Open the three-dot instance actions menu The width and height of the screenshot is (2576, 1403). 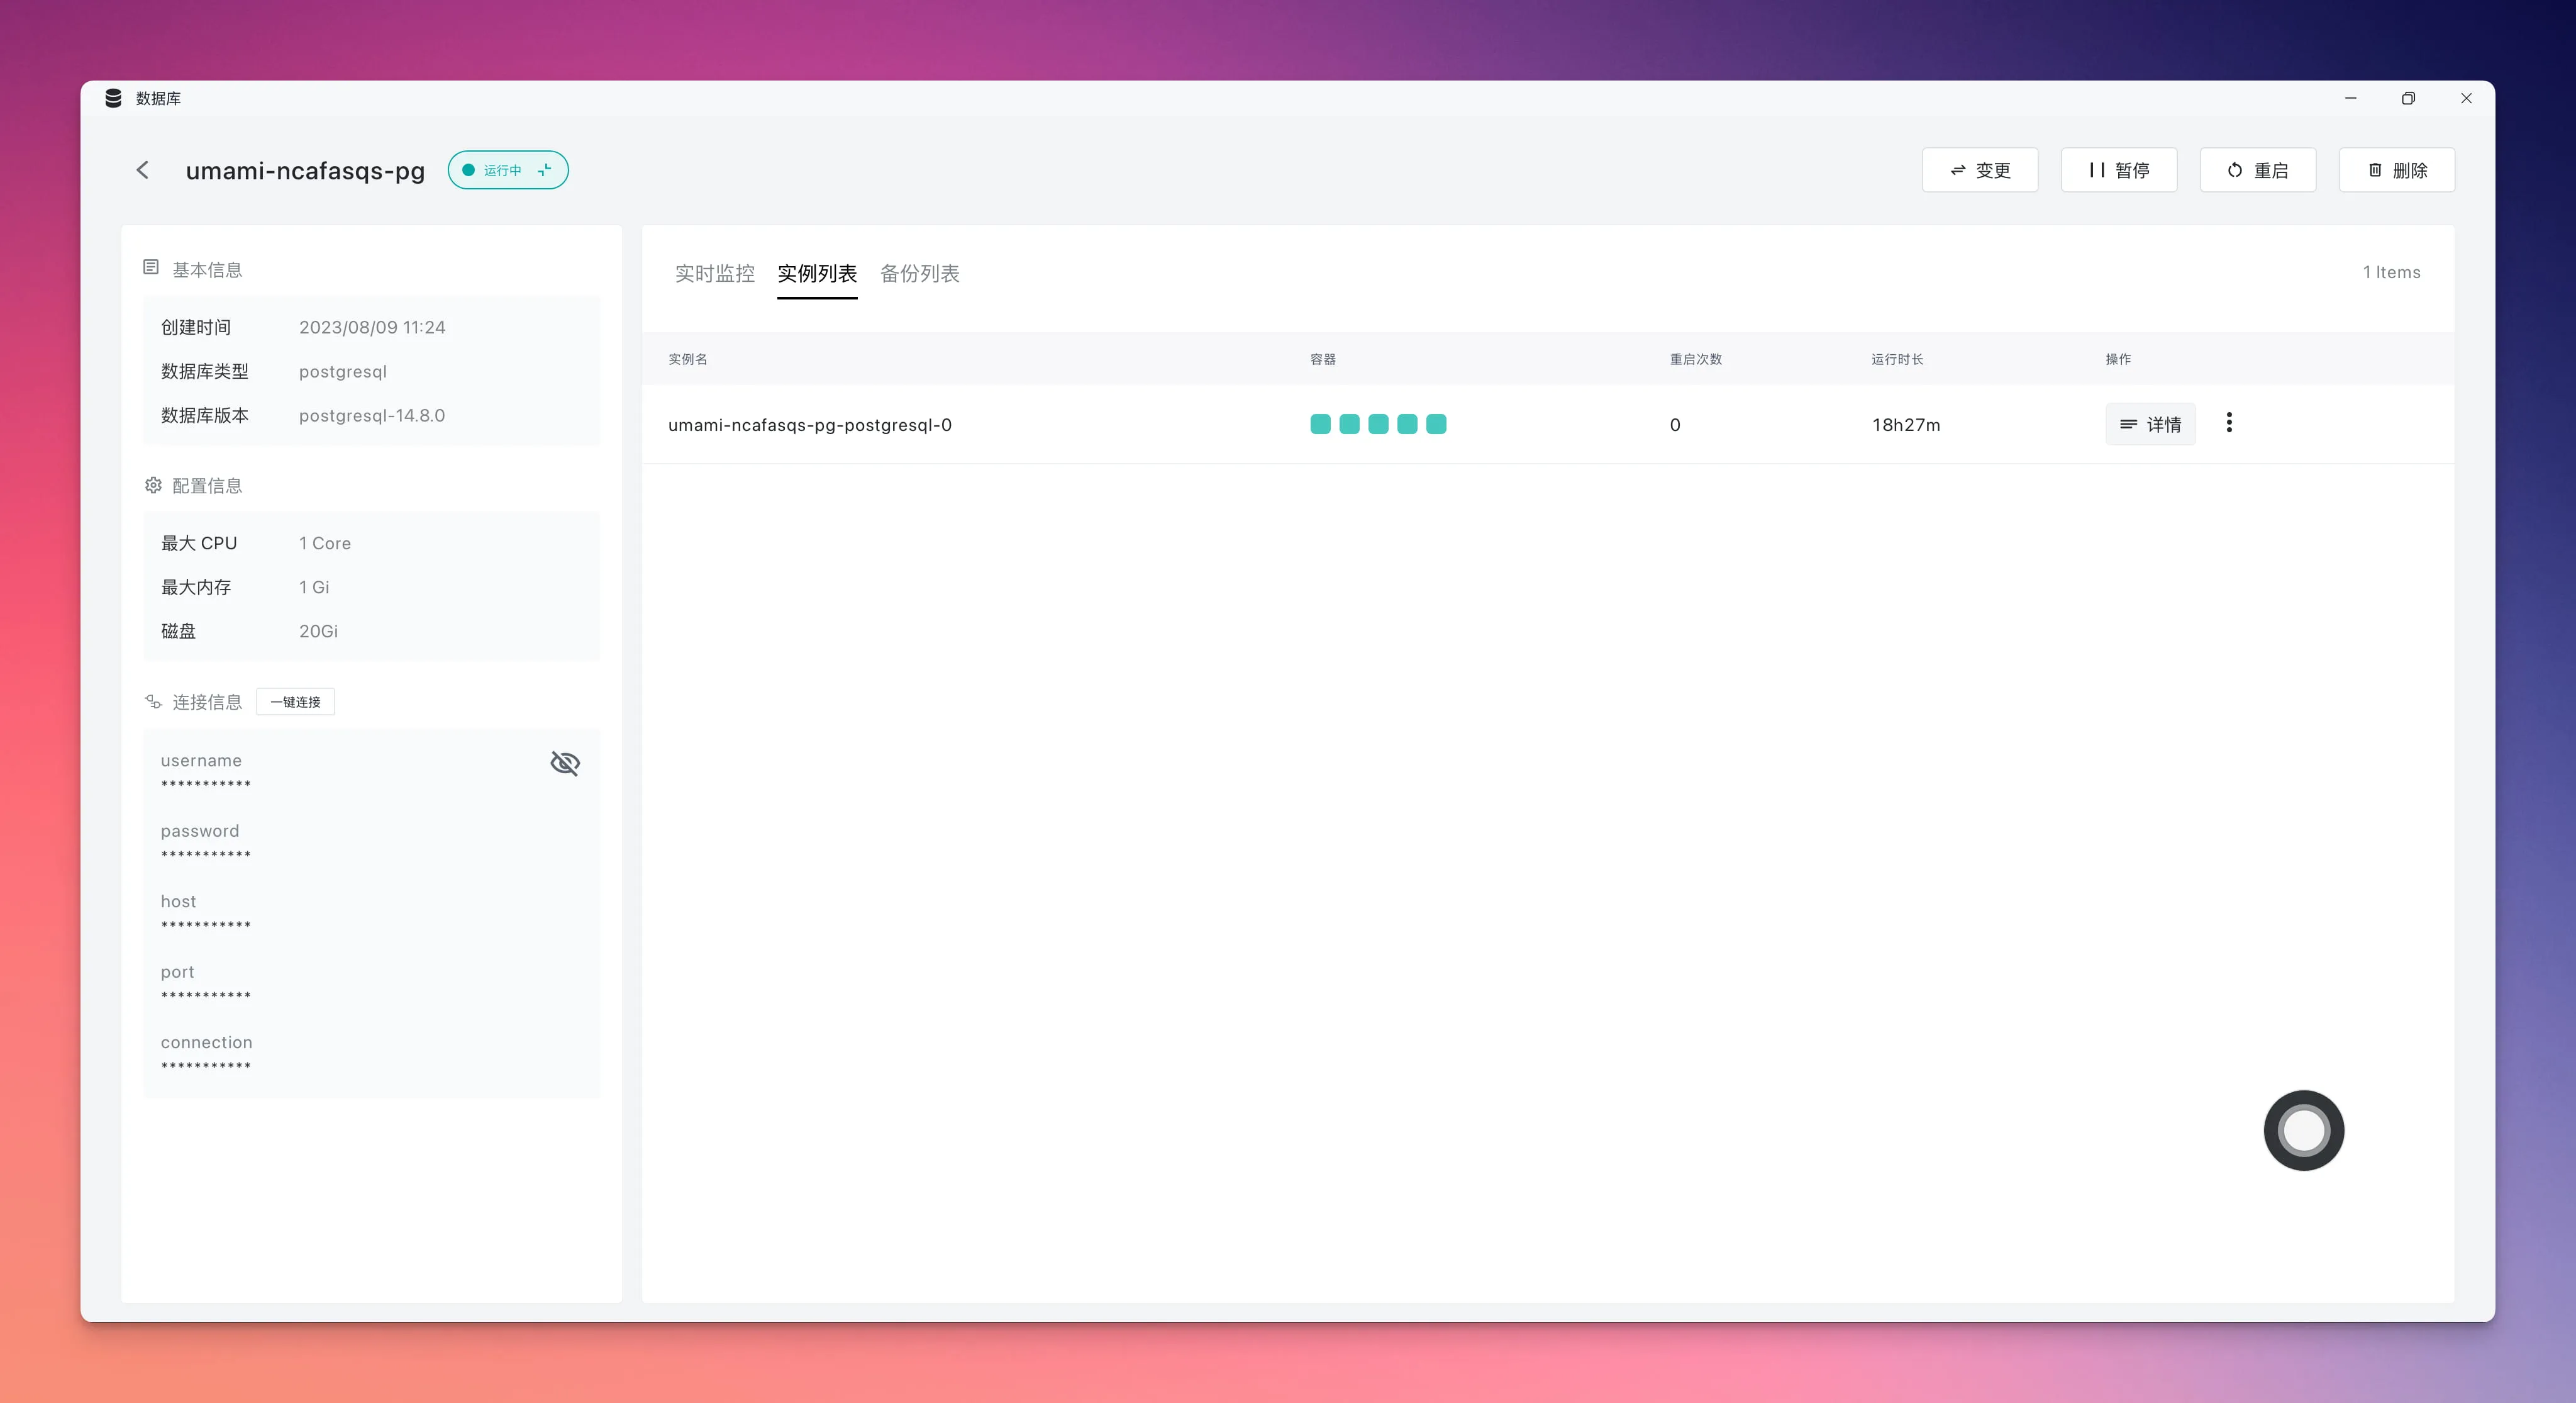tap(2229, 423)
